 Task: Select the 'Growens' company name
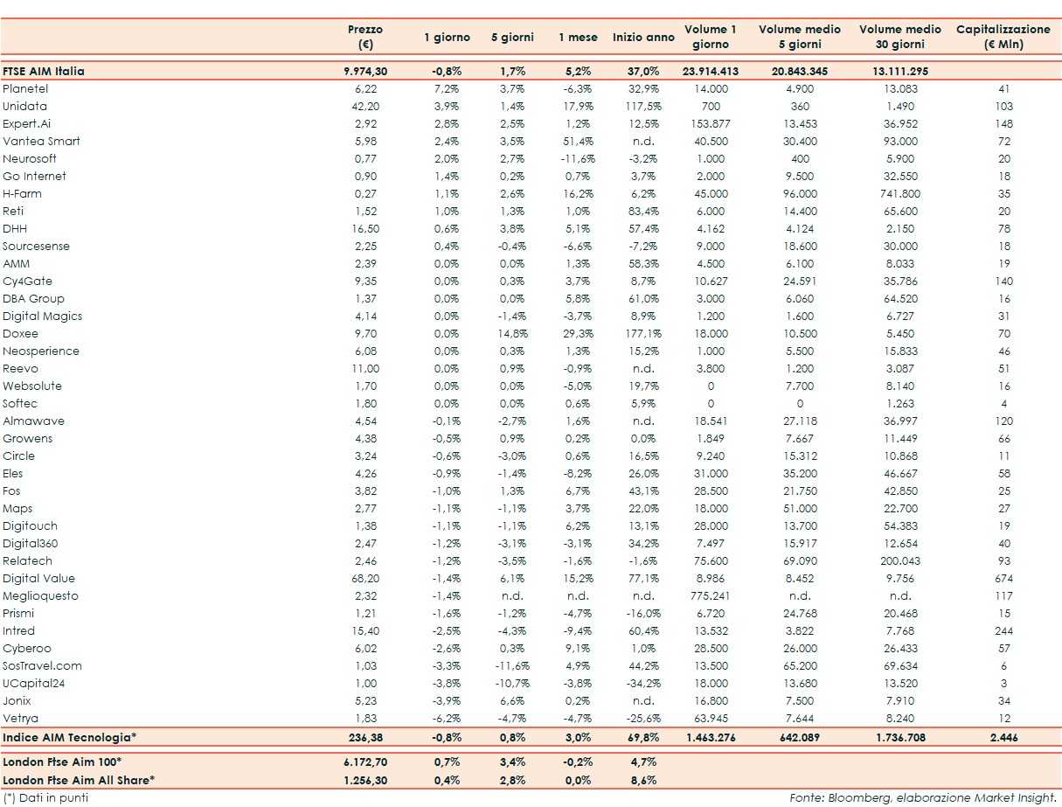(27, 438)
